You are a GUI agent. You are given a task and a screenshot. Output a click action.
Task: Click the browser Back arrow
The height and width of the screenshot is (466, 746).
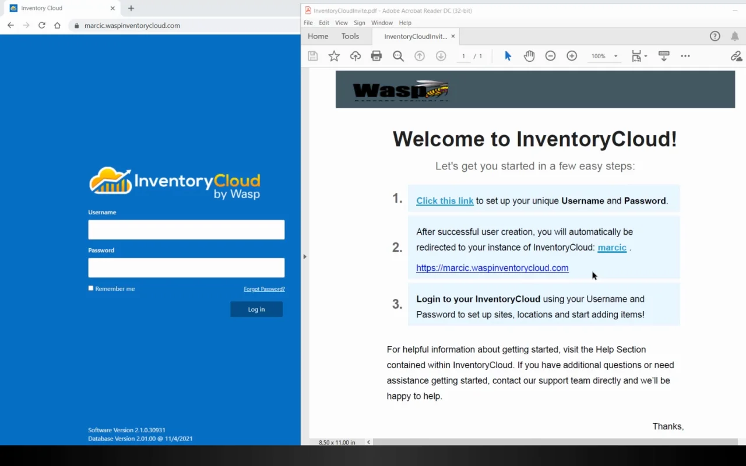(10, 26)
